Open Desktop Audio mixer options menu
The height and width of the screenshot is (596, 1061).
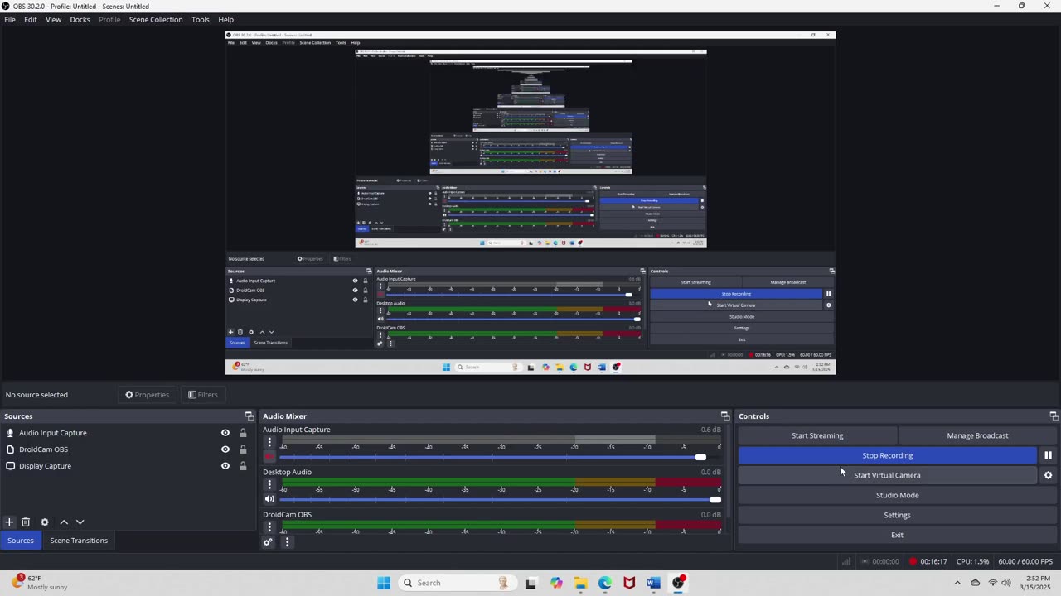tap(269, 484)
